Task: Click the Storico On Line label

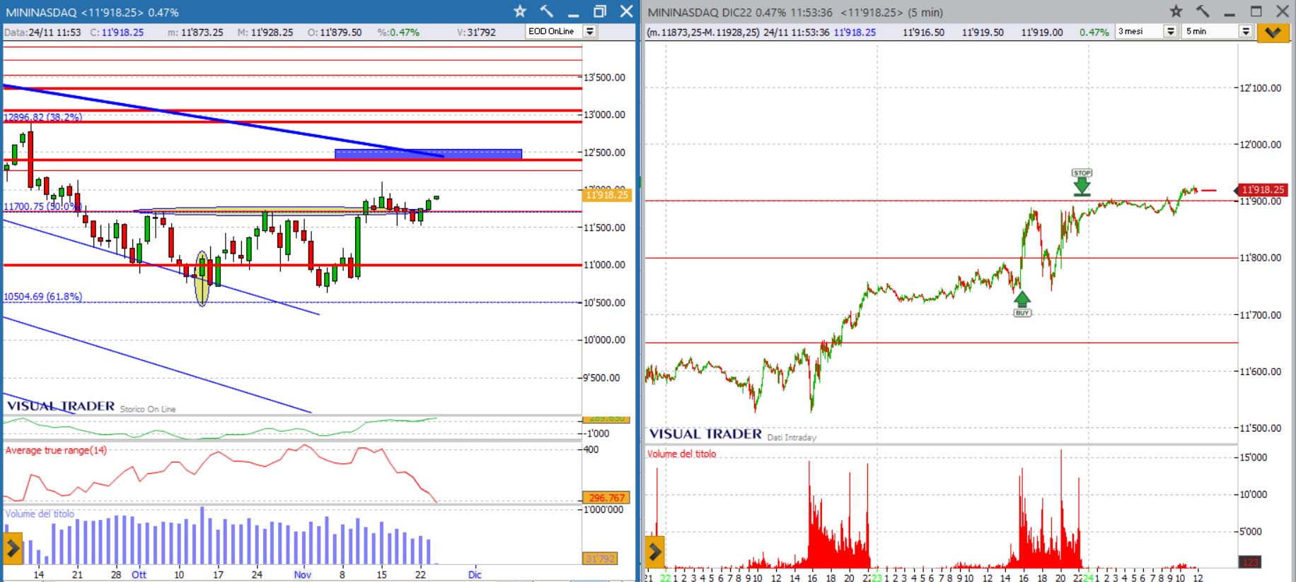Action: tap(148, 409)
